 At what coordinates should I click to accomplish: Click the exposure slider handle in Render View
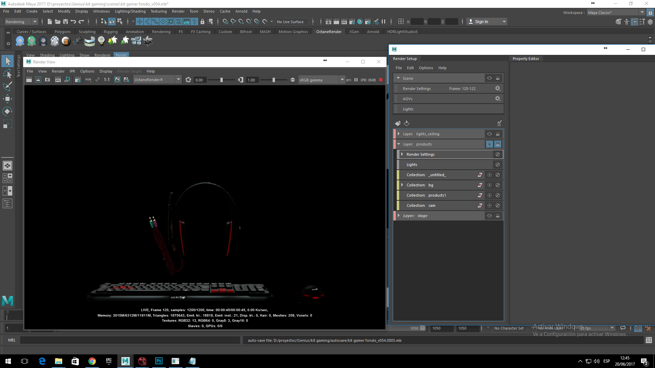[221, 80]
